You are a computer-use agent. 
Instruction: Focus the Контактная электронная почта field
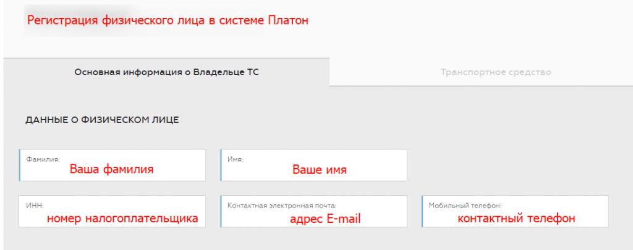[x=313, y=211]
